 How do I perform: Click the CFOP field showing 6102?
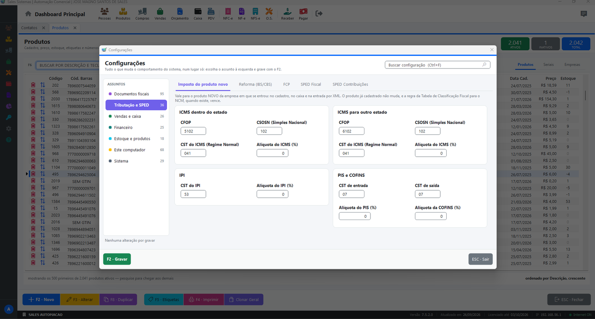pos(351,131)
